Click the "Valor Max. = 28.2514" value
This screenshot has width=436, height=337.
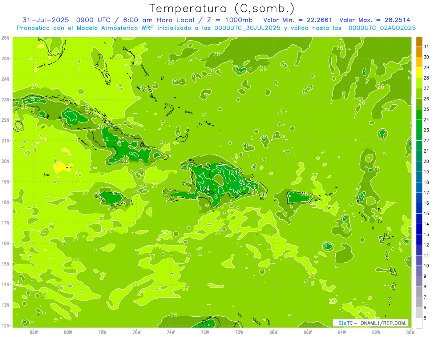[x=375, y=20]
